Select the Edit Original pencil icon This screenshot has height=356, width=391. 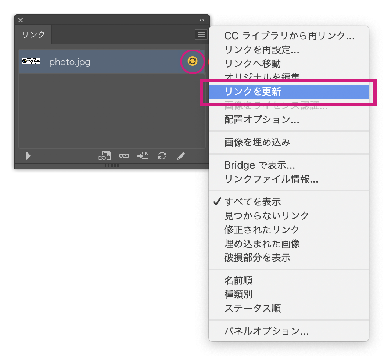[181, 155]
